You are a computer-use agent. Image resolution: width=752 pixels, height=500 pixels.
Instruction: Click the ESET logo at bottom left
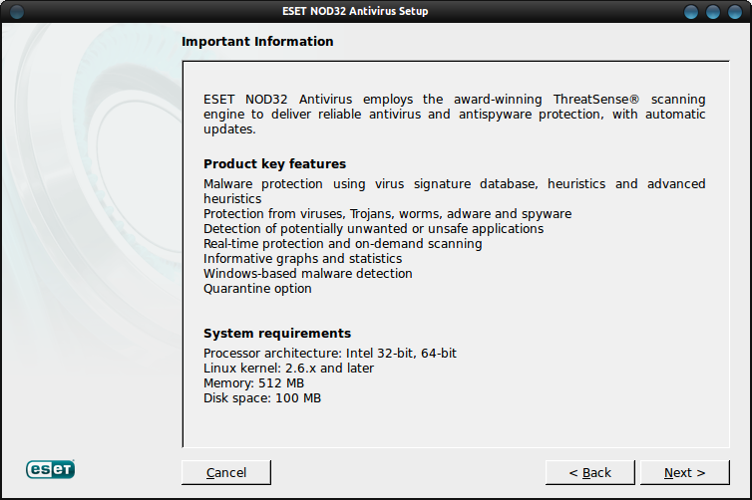pos(50,469)
